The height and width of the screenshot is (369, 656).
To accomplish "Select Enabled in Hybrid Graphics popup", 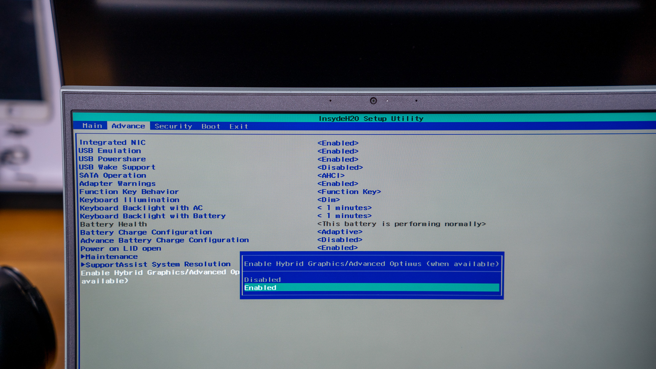I will 260,288.
